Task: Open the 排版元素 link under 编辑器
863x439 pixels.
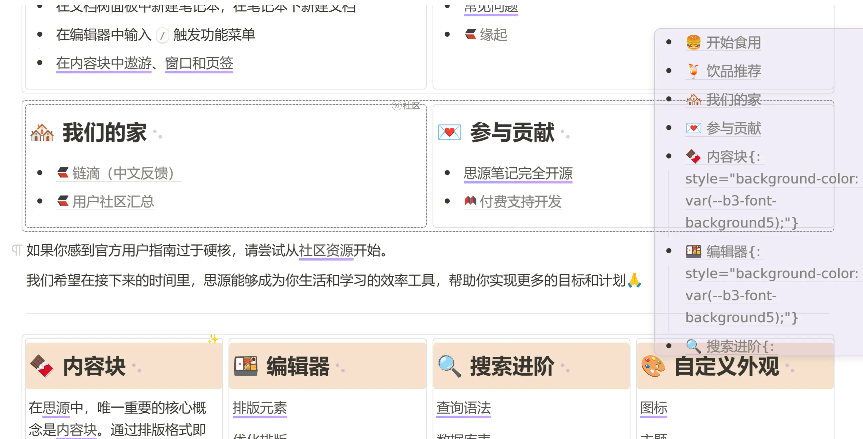Action: (x=260, y=408)
